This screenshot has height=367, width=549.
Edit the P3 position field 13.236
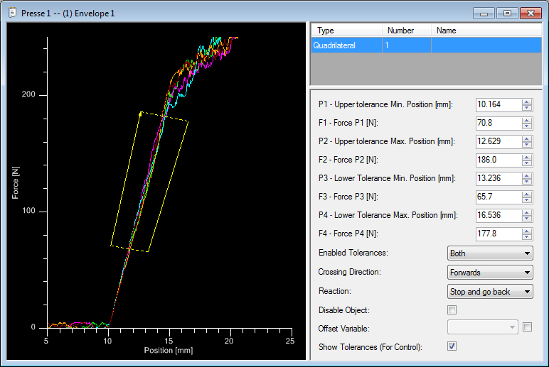[499, 178]
